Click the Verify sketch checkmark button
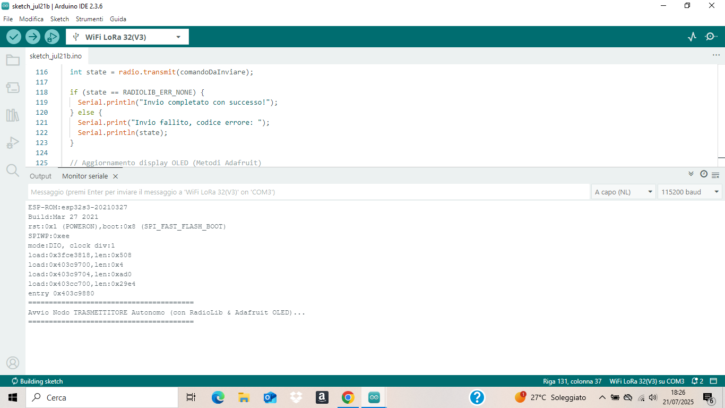Screen dimensions: 725x408 point(14,37)
